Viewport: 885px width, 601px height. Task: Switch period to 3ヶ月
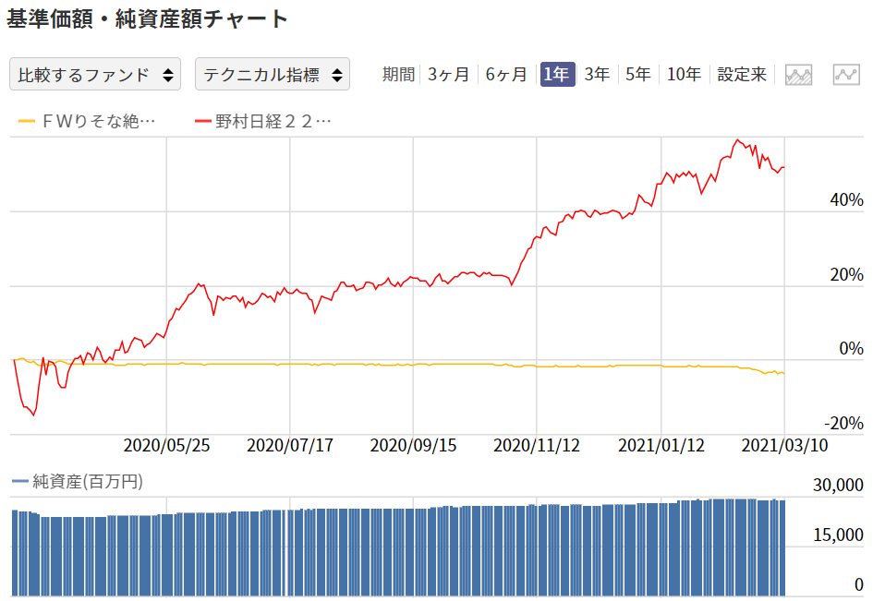450,74
